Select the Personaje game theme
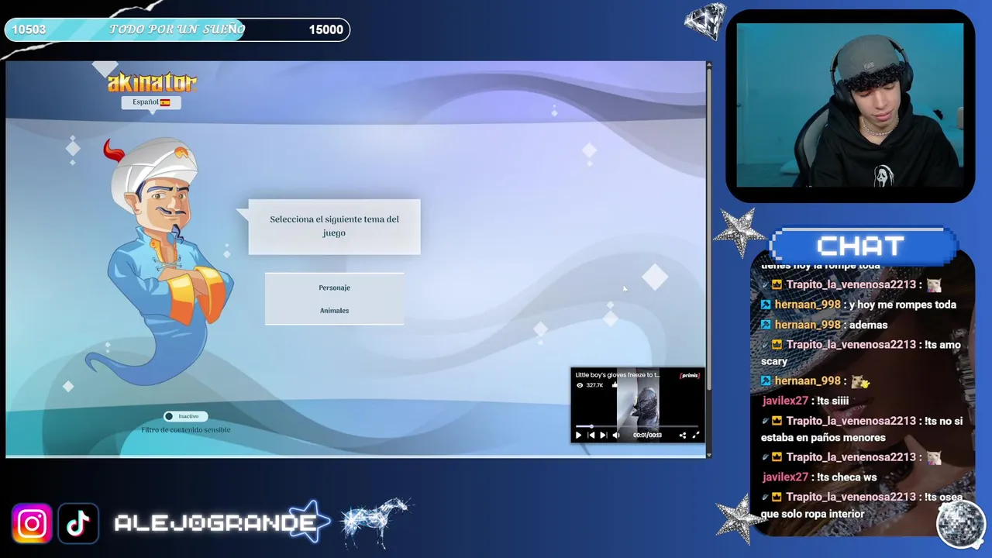The width and height of the screenshot is (992, 558). click(334, 288)
